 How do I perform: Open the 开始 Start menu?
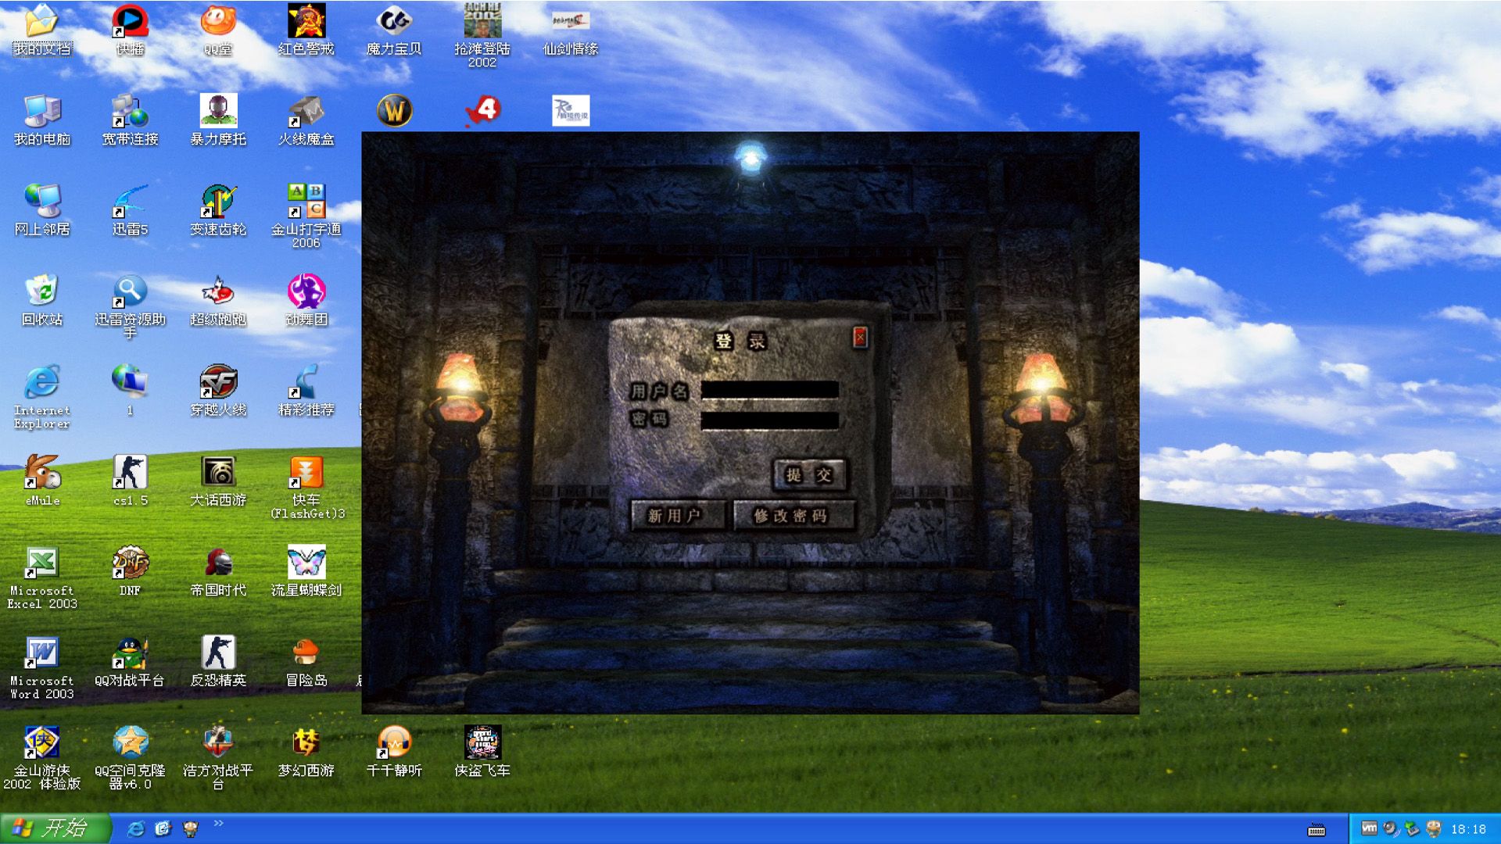point(55,828)
